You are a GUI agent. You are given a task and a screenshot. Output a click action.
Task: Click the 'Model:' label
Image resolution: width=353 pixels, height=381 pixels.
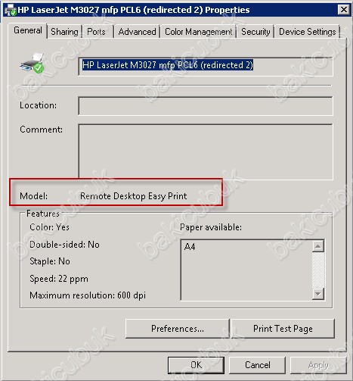(33, 196)
